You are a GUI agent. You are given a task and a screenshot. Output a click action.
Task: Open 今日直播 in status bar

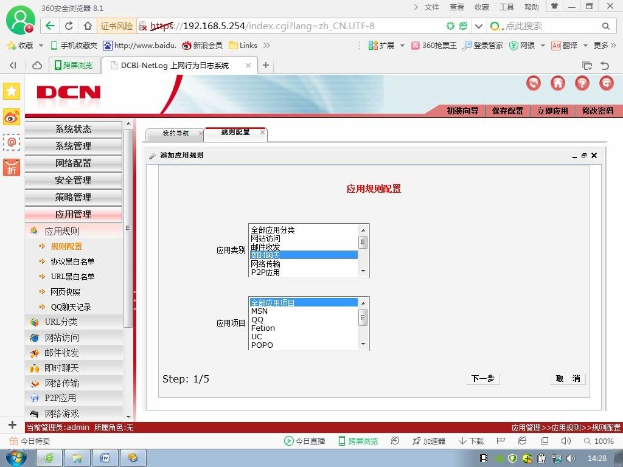coord(305,441)
